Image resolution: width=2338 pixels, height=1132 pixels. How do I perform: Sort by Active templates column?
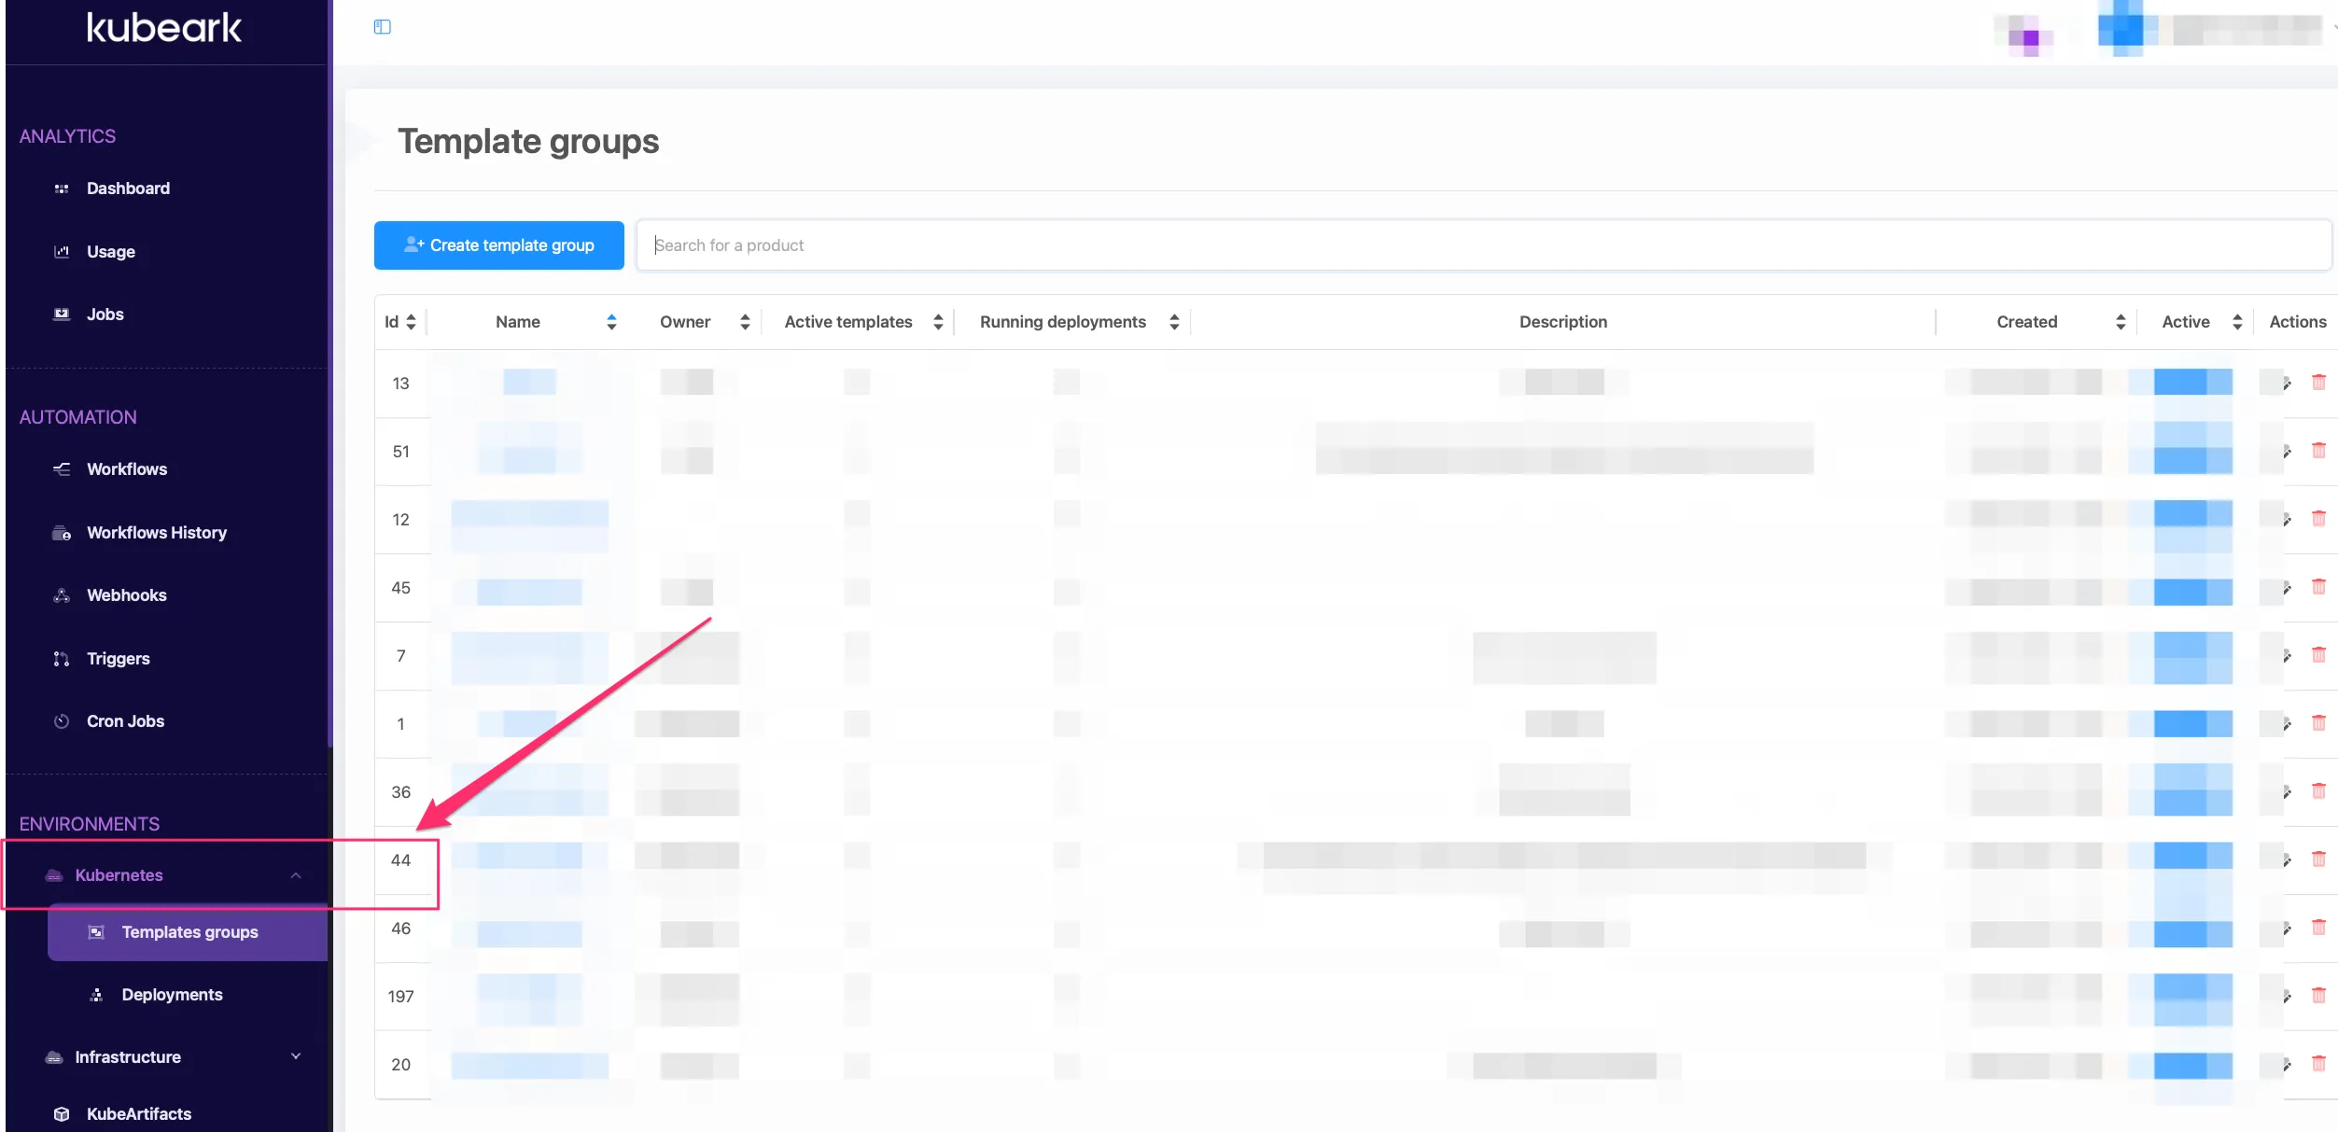(938, 322)
